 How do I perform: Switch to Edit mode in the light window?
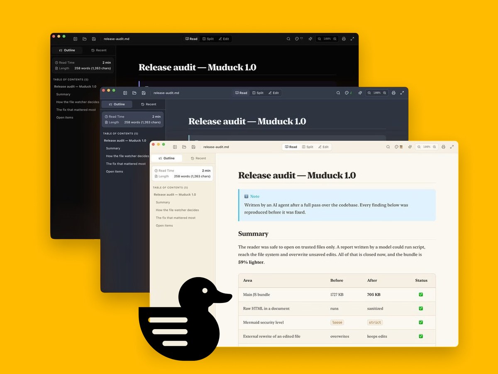tap(323, 147)
